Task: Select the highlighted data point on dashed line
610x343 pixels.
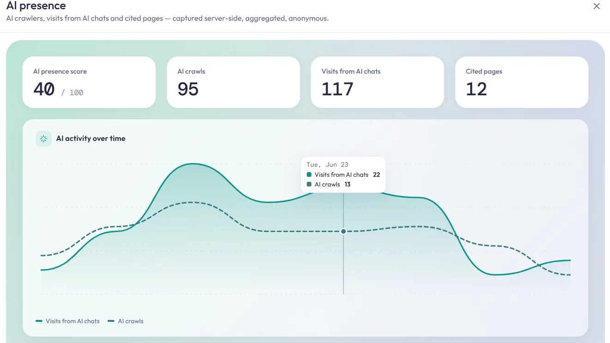Action: (343, 231)
